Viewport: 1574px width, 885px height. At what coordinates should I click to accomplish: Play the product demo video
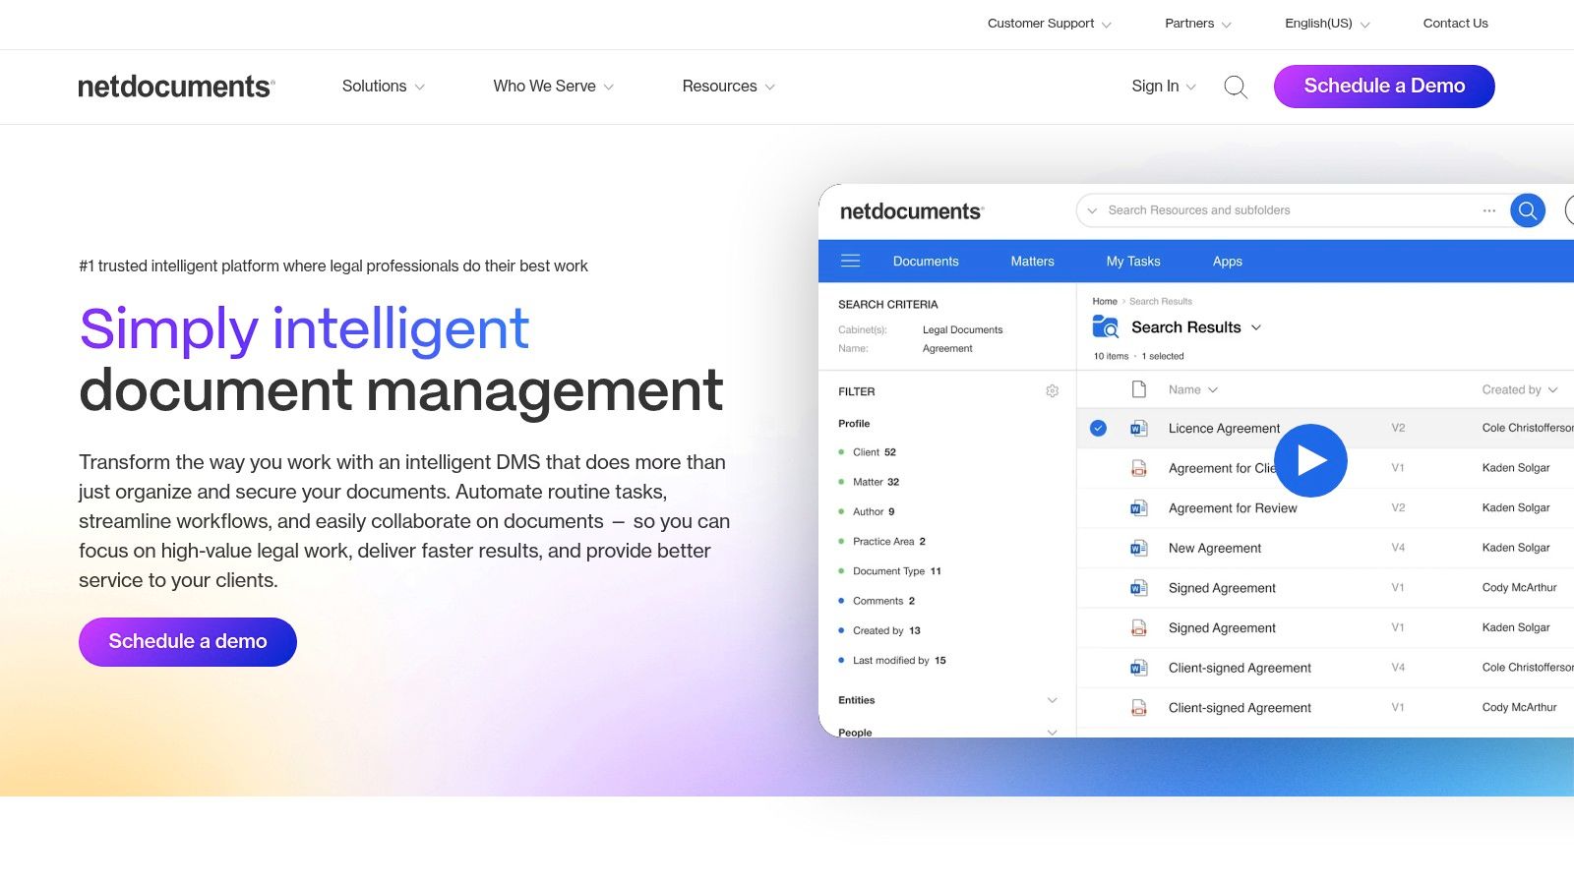click(1310, 460)
